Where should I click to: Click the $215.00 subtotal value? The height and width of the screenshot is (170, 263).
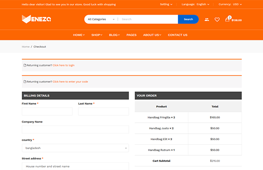215,161
